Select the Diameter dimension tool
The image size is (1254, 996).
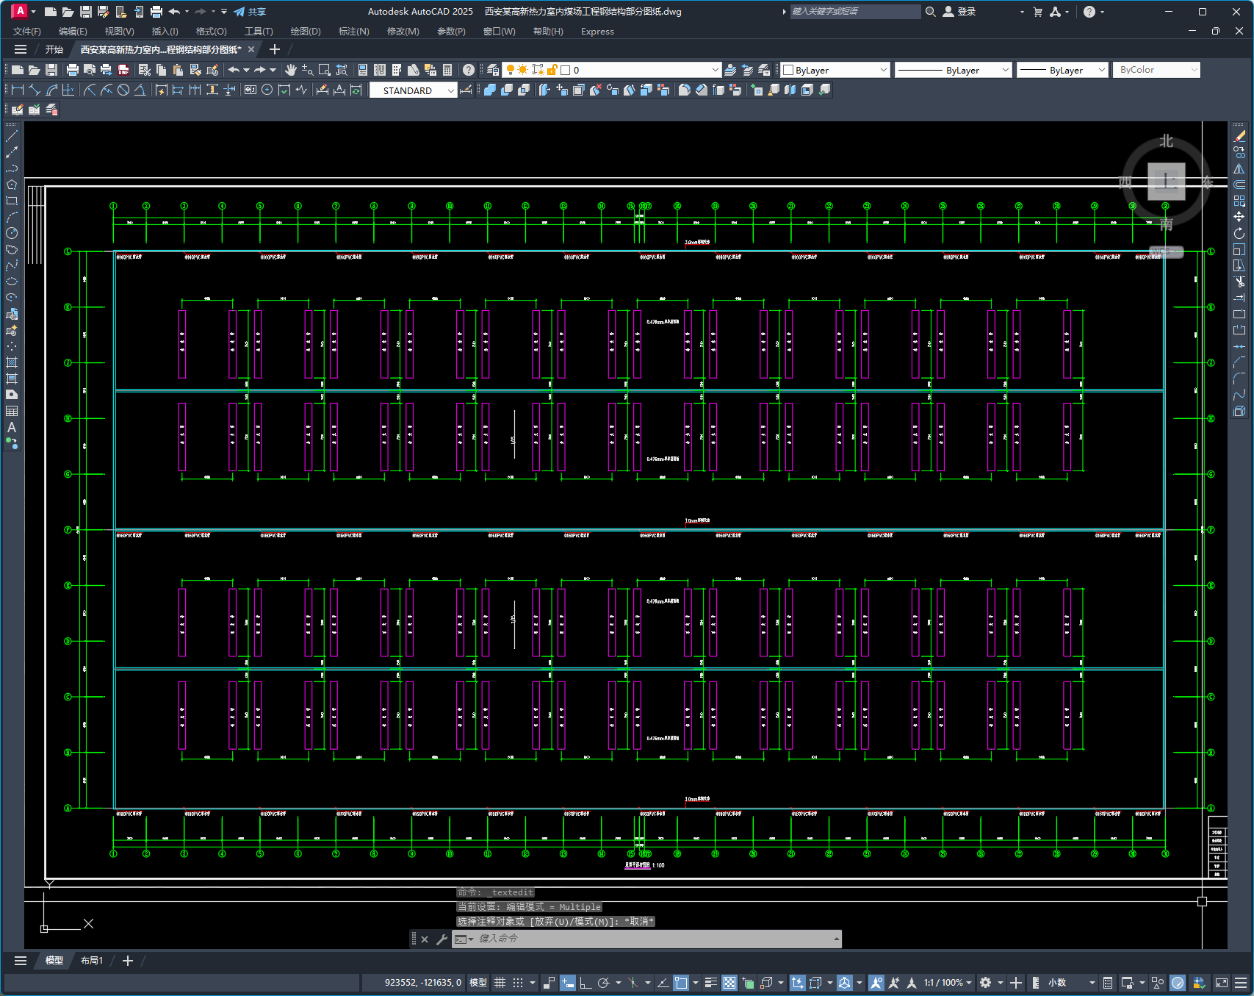click(123, 90)
